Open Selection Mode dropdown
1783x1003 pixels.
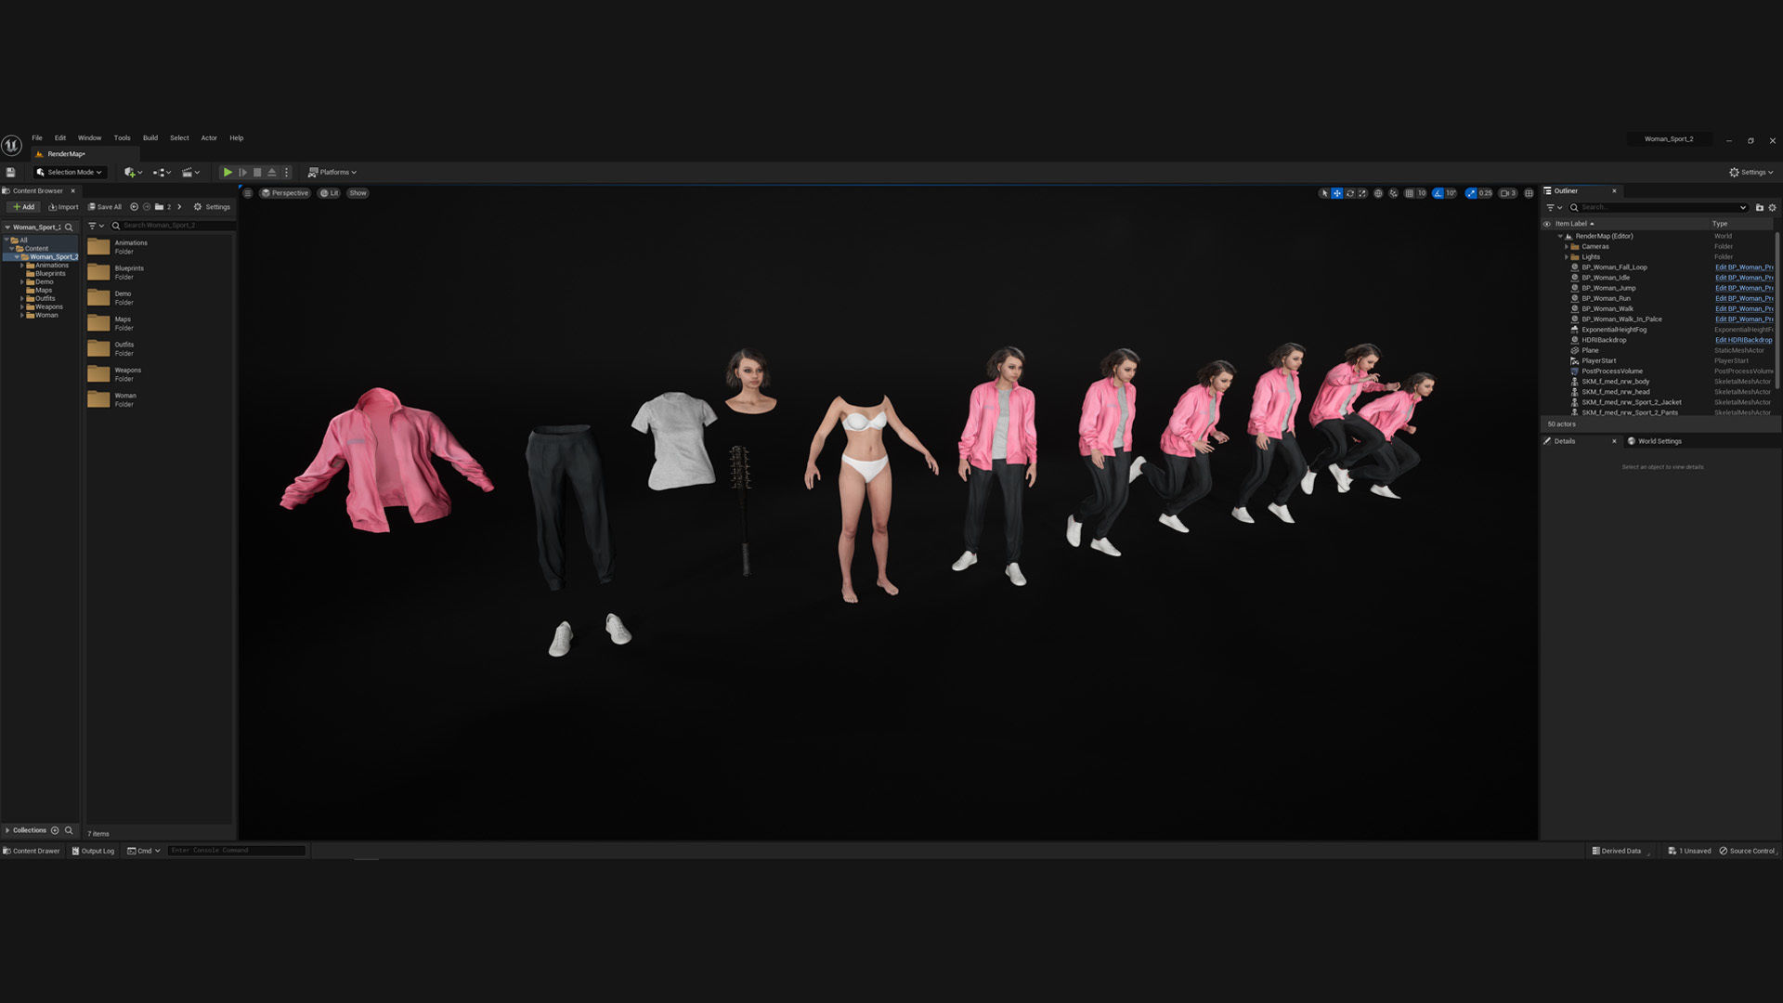pyautogui.click(x=70, y=172)
